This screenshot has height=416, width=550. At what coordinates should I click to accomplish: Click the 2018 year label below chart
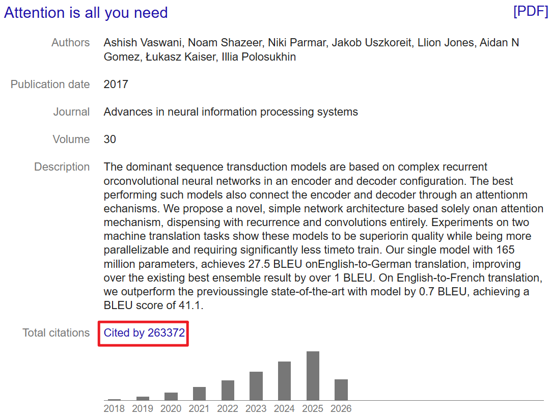tap(115, 409)
